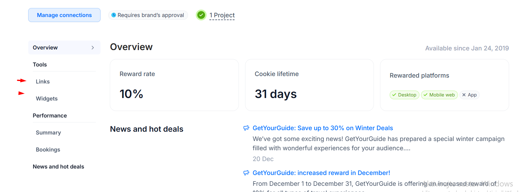Open the Save up to 30% Winter Deals link
The height and width of the screenshot is (192, 524).
click(323, 128)
